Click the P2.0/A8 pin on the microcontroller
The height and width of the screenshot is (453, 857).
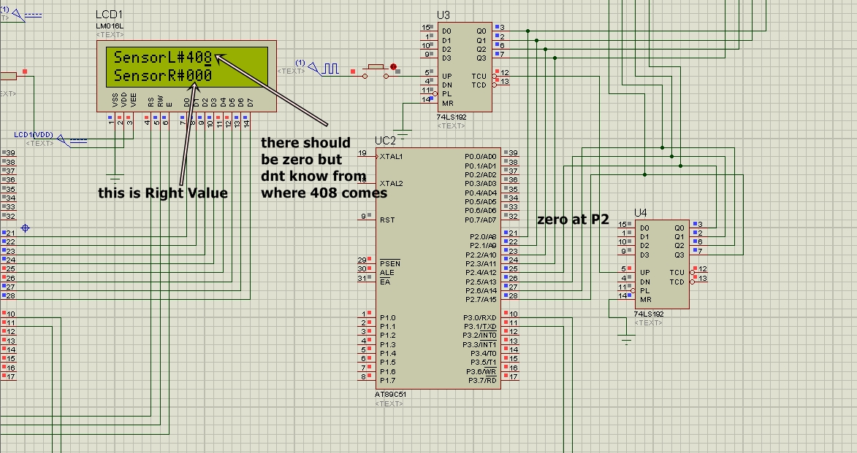483,237
